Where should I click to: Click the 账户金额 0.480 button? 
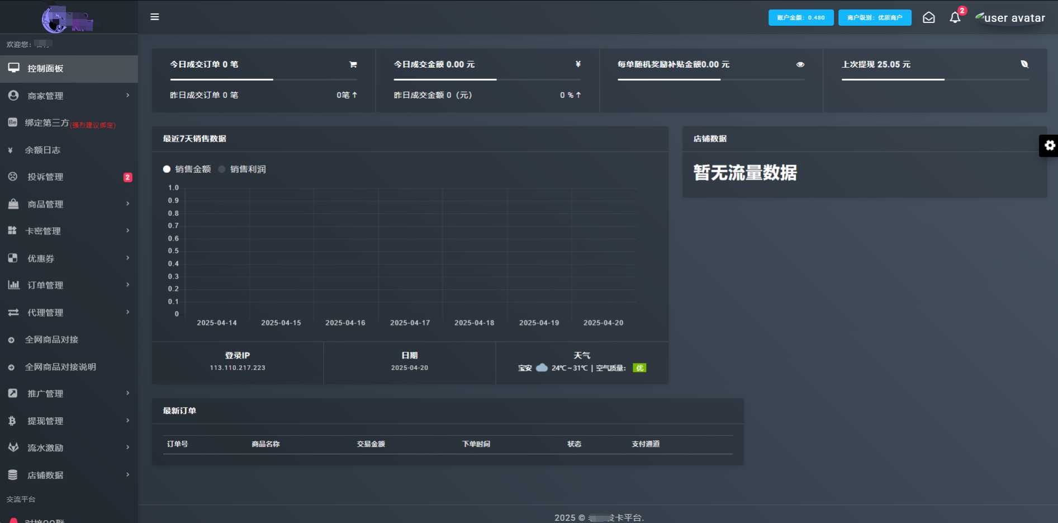[x=801, y=17]
